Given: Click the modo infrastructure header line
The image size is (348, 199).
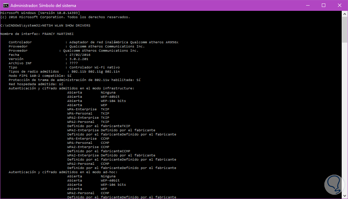Looking at the screenshot, I should click(72, 88).
